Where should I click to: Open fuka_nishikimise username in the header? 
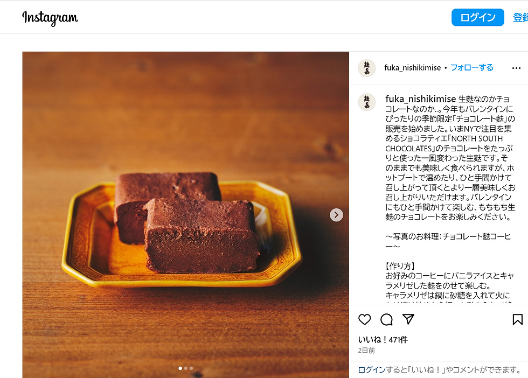(412, 68)
